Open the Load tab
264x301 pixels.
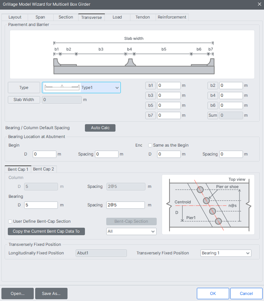pyautogui.click(x=117, y=17)
